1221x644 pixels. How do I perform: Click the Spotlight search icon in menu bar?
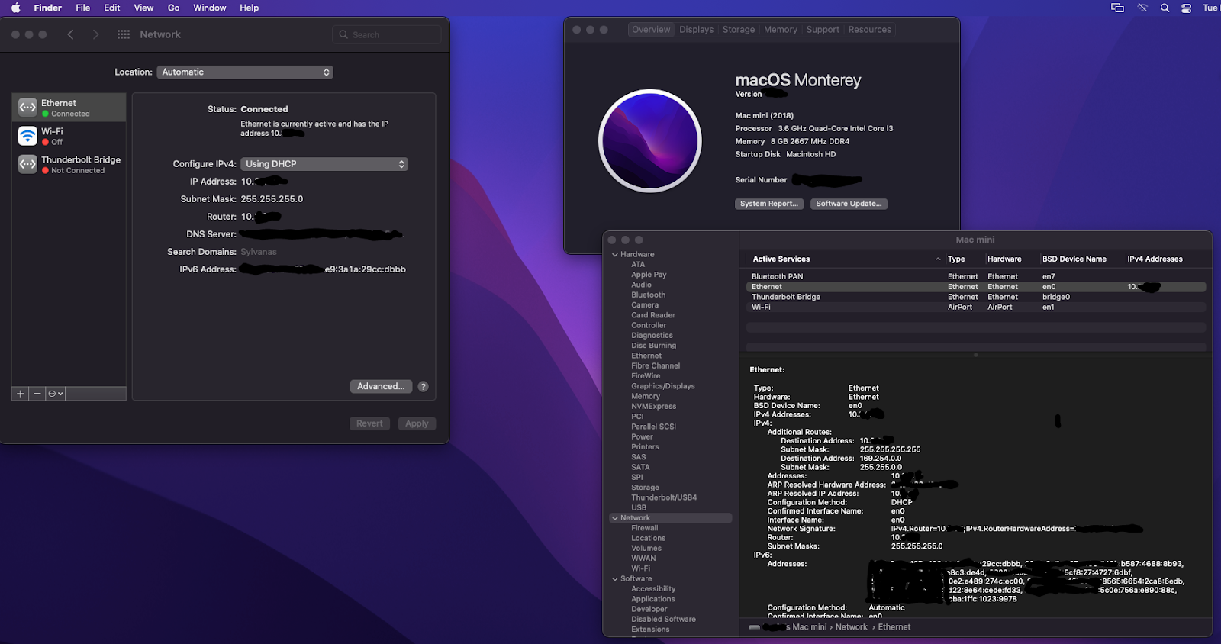click(1165, 8)
